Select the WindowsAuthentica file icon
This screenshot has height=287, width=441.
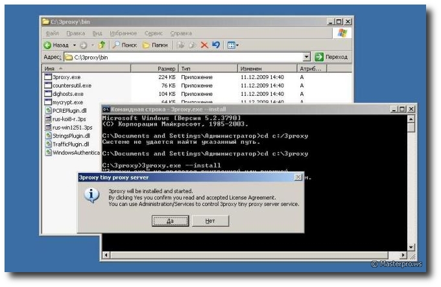point(48,152)
